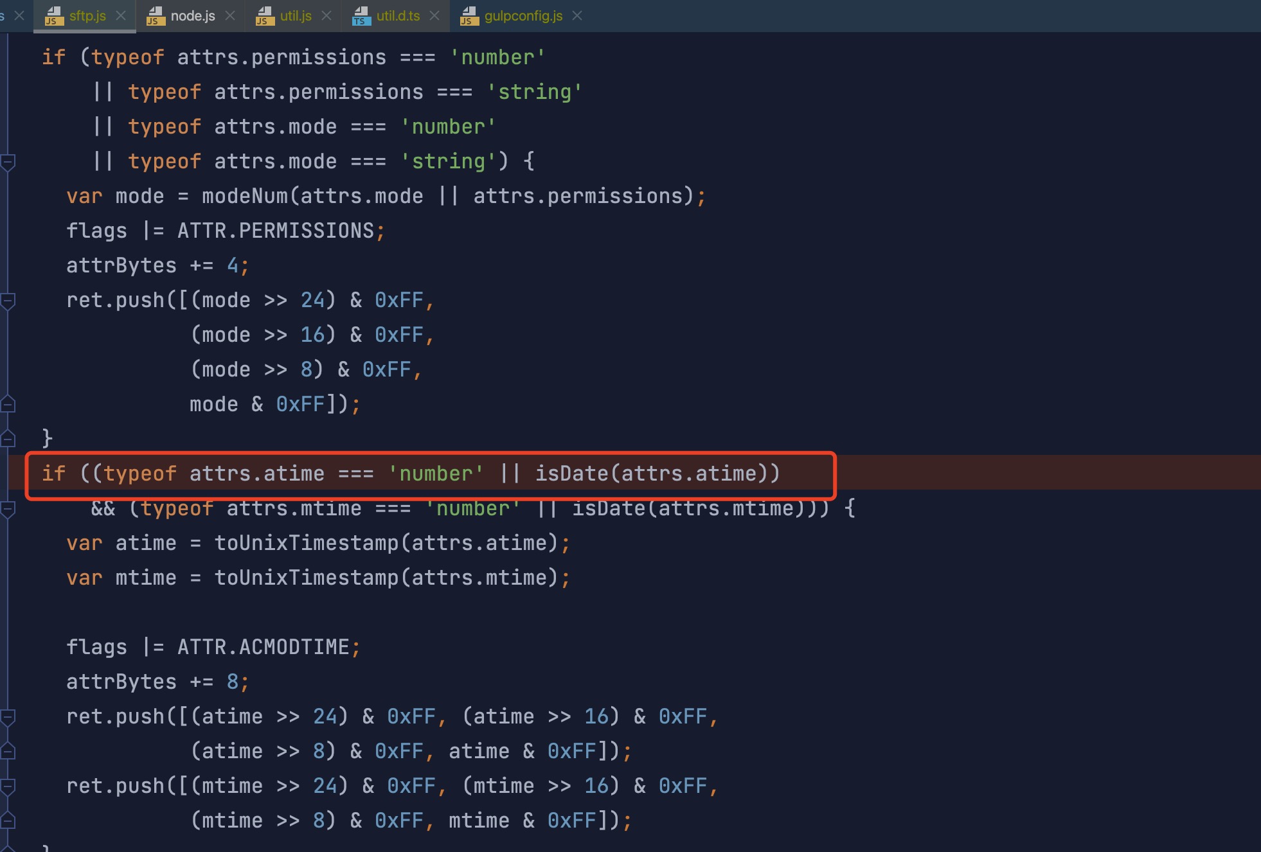Switch to the util.d.ts tab

tap(398, 16)
